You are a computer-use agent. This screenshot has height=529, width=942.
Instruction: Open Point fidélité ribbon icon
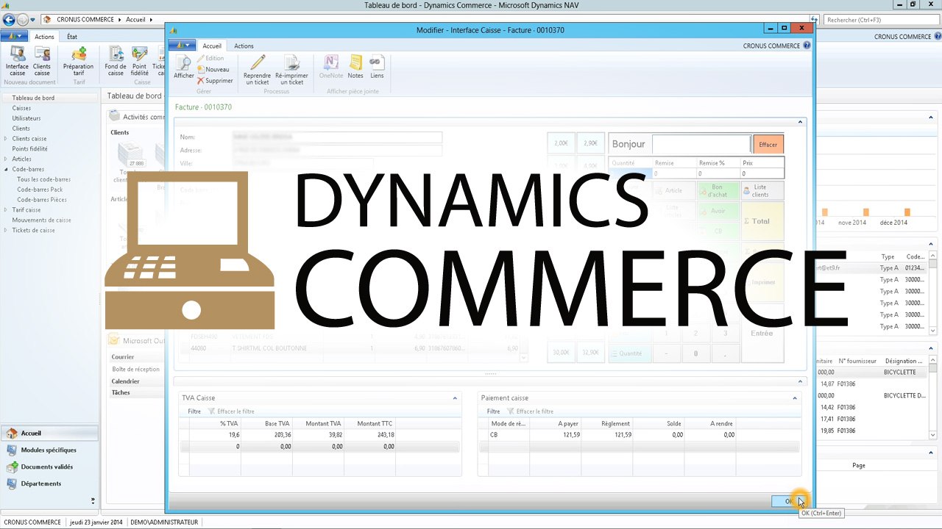click(x=139, y=61)
